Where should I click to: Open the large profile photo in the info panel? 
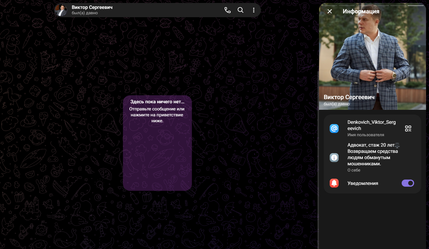click(373, 56)
